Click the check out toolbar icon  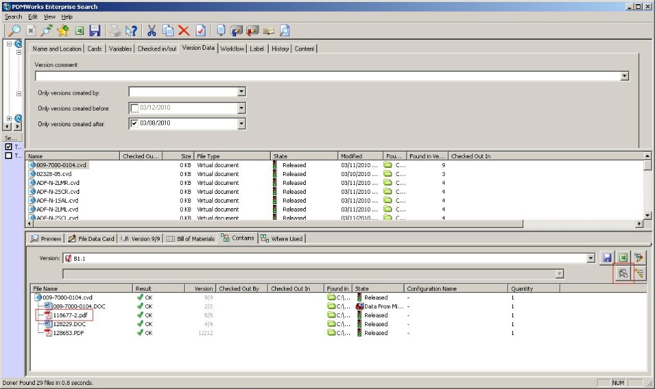pyautogui.click(x=252, y=31)
